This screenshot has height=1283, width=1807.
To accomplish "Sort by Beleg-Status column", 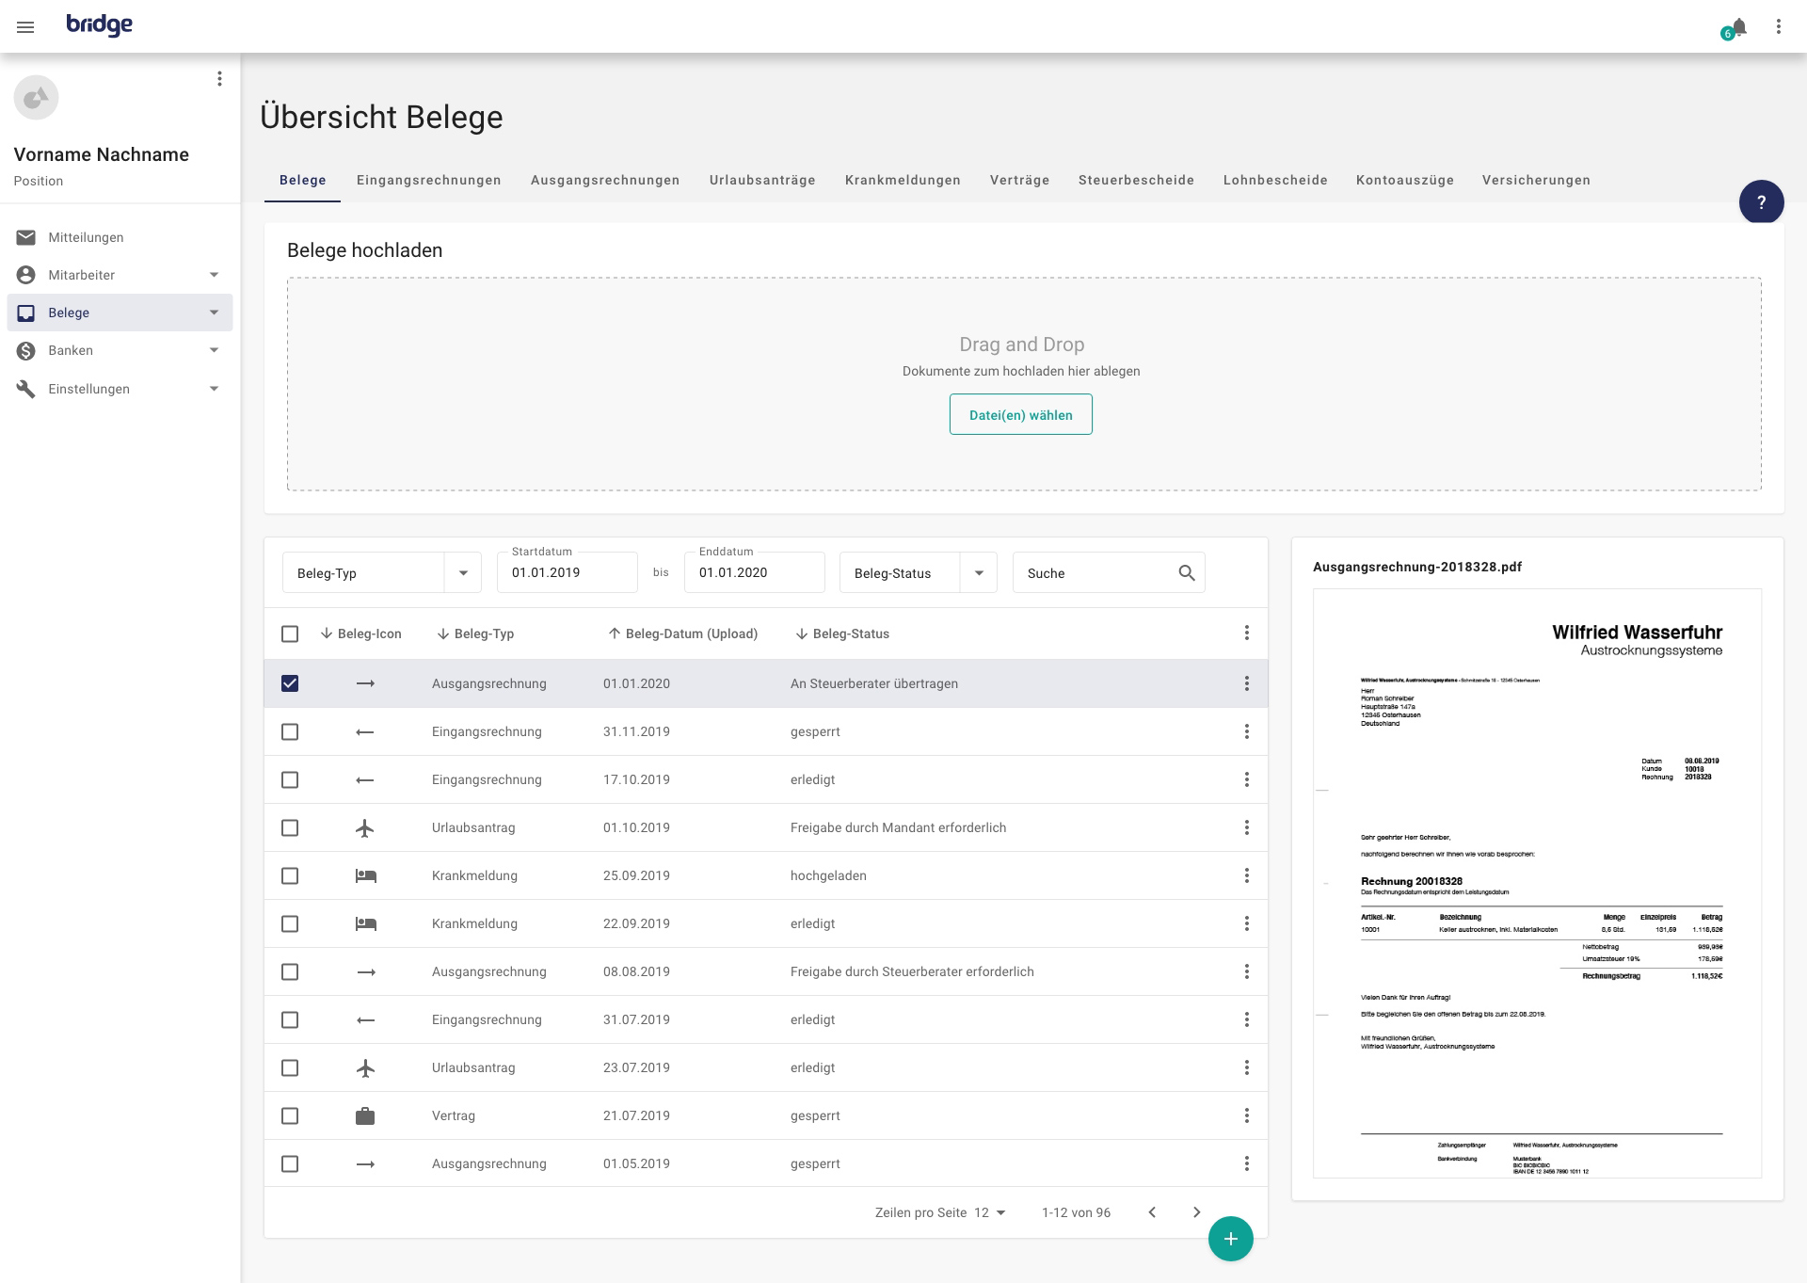I will 841,633.
